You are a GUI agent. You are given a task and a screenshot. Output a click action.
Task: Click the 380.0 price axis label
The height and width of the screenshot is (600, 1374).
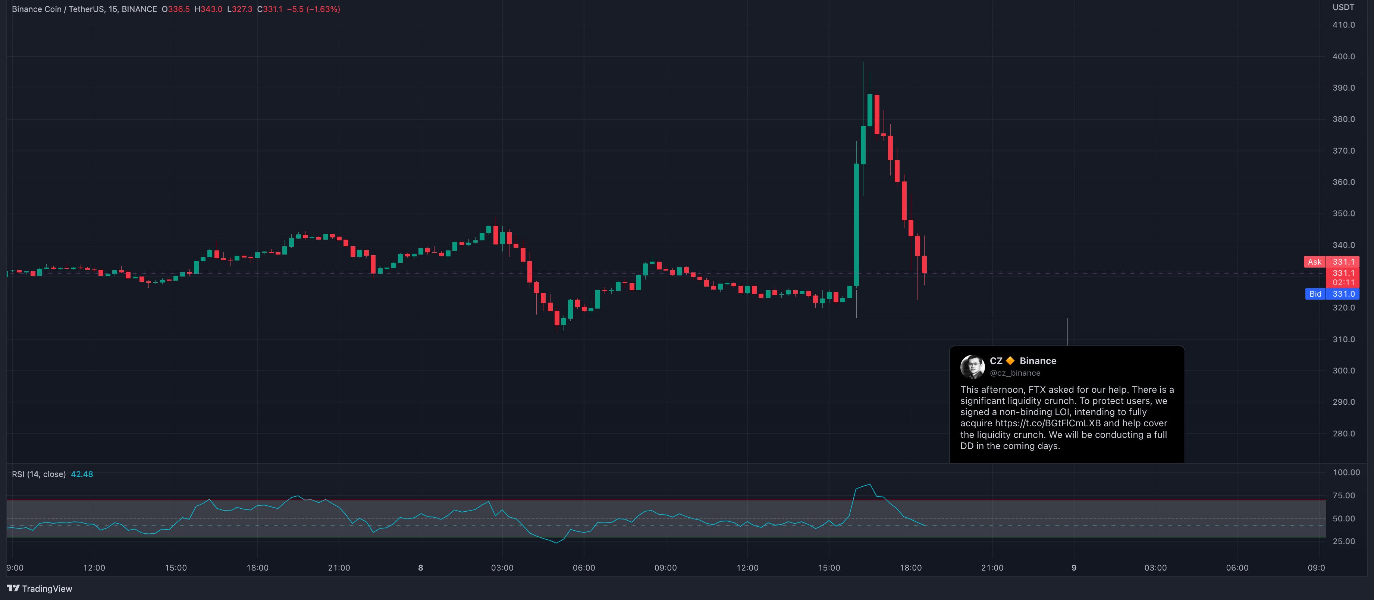[x=1343, y=119]
